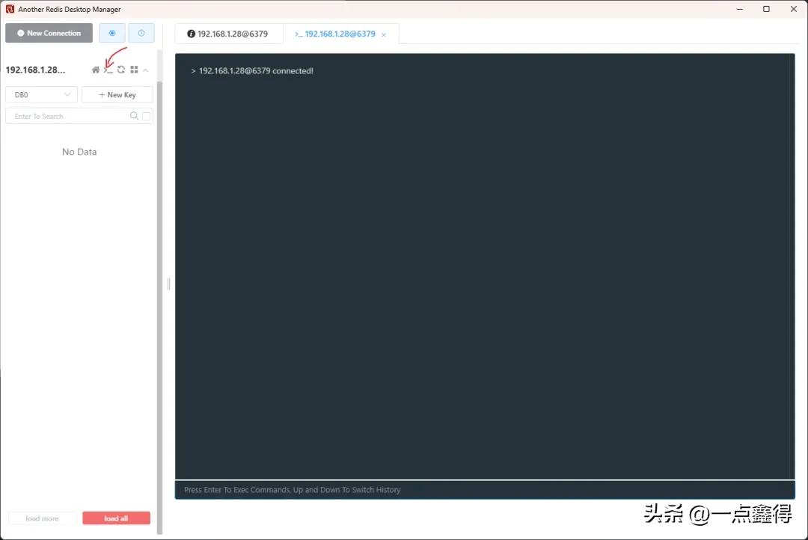
Task: Refresh the 192.168.1.28 connection
Action: coord(121,70)
